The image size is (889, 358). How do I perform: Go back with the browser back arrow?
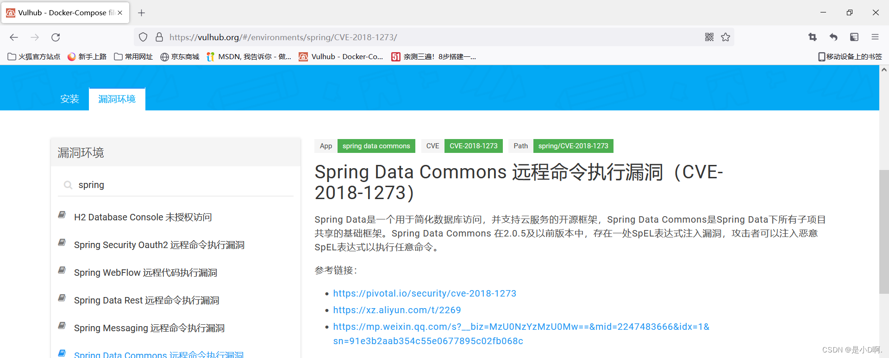click(14, 37)
